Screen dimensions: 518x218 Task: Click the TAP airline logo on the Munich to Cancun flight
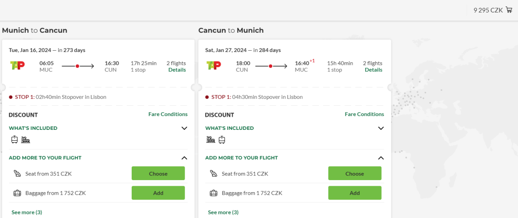[18, 66]
